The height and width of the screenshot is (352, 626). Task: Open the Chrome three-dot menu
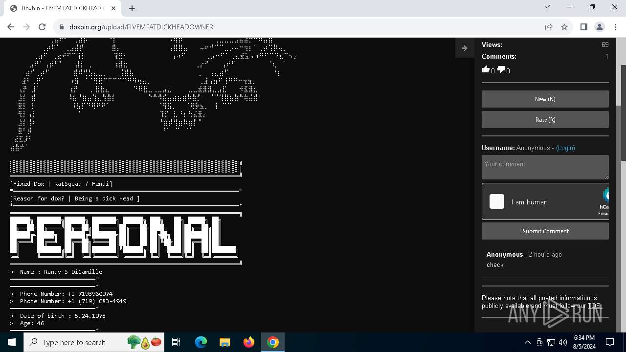[615, 27]
